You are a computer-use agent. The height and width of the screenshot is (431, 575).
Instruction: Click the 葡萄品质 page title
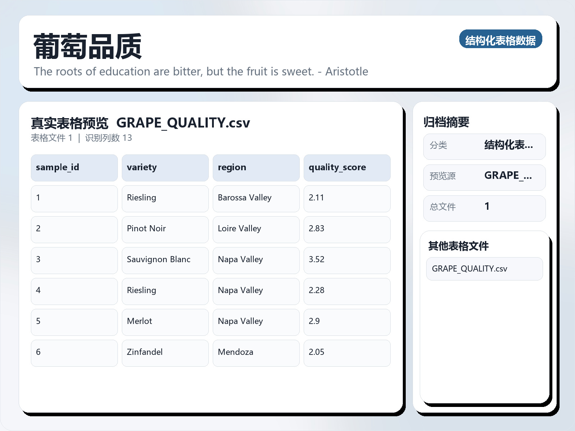(88, 47)
